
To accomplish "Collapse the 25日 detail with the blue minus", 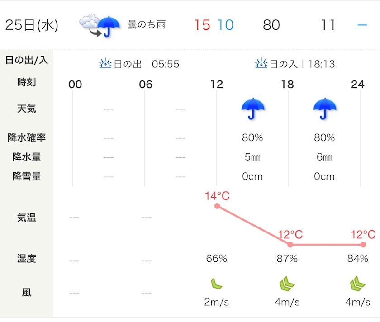I will point(362,24).
